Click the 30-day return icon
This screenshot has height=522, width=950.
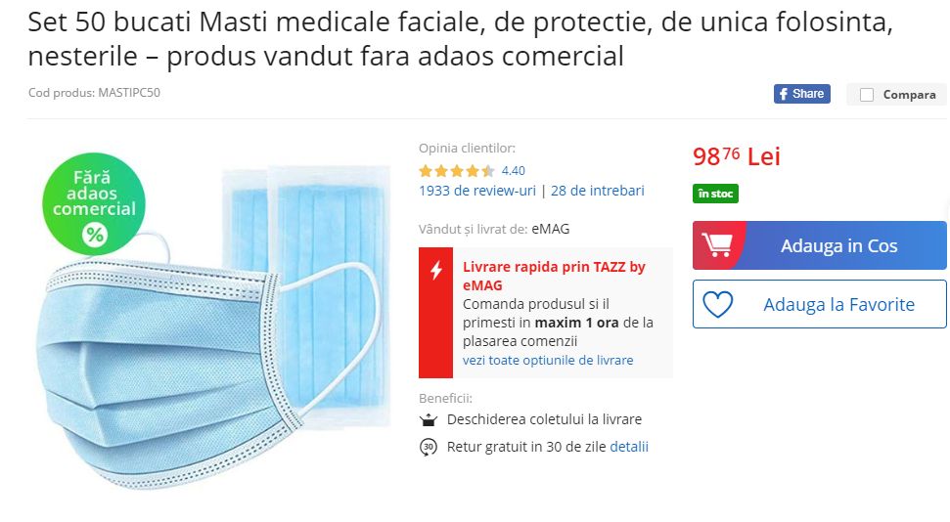coord(429,447)
